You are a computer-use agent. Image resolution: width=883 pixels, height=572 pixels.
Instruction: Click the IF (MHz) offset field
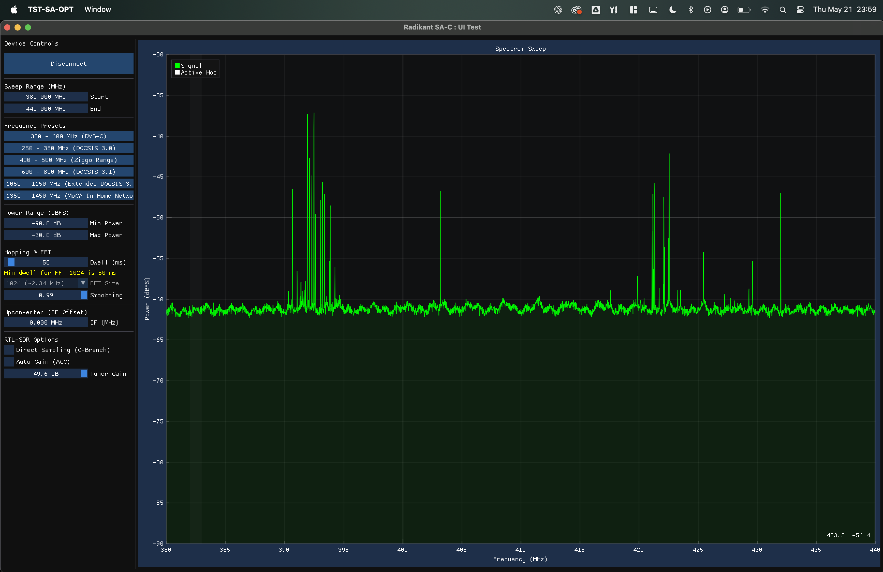click(46, 322)
